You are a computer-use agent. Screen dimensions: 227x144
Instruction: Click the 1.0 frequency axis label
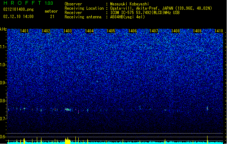(3, 65)
